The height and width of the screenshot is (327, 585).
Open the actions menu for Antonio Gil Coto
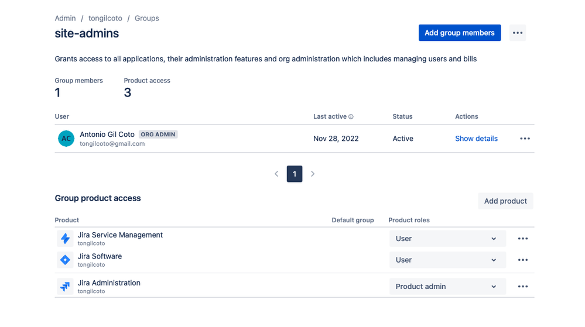[x=525, y=139]
